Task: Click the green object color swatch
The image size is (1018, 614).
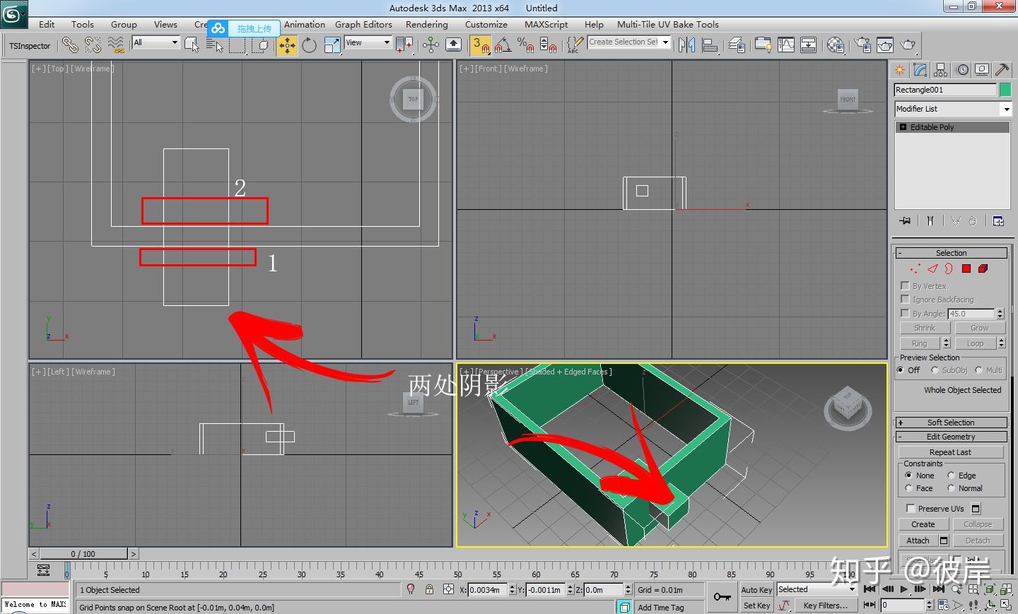Action: coord(1005,90)
